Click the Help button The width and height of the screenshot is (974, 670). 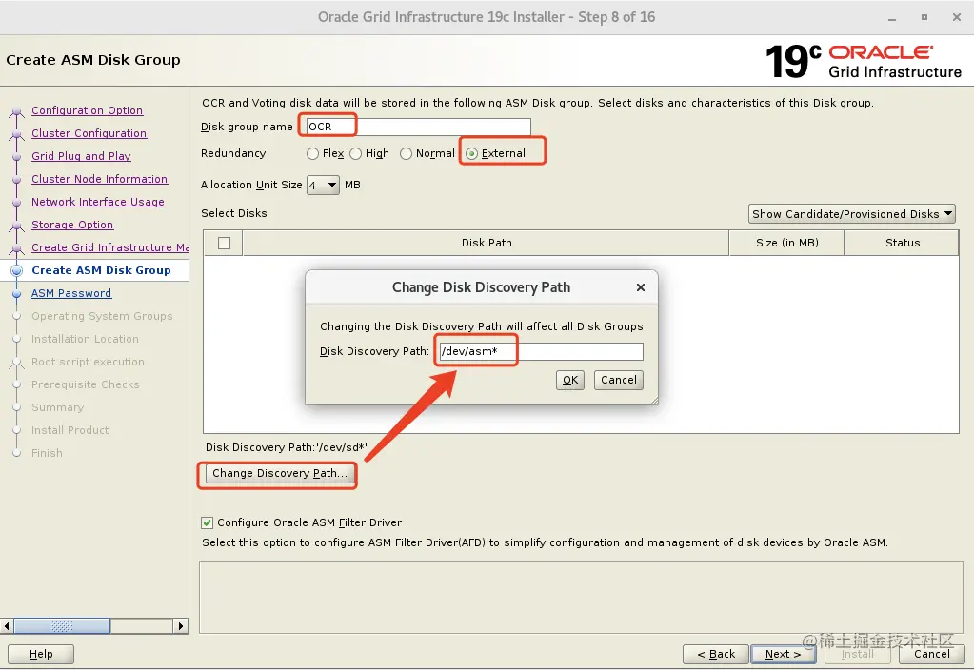coord(41,654)
